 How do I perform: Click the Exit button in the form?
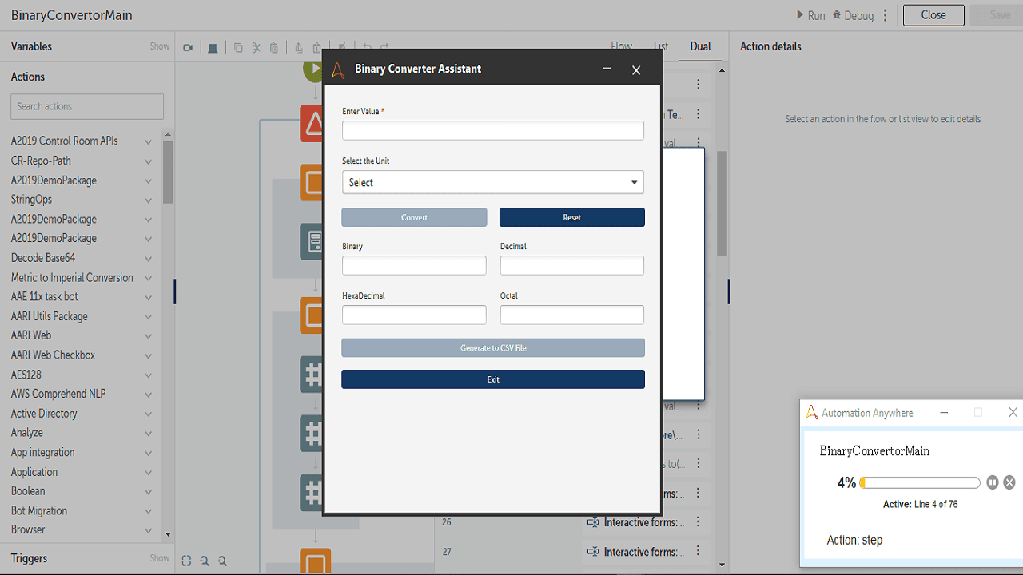coord(493,379)
